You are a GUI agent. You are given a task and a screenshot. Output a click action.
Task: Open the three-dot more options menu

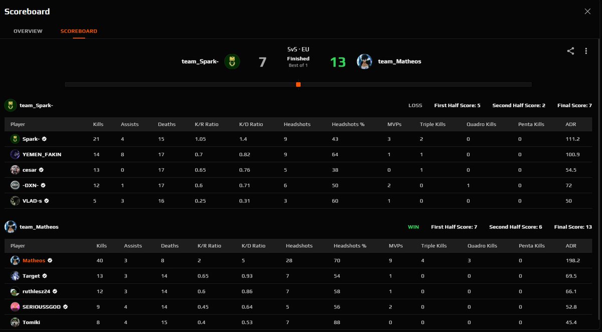coord(586,51)
